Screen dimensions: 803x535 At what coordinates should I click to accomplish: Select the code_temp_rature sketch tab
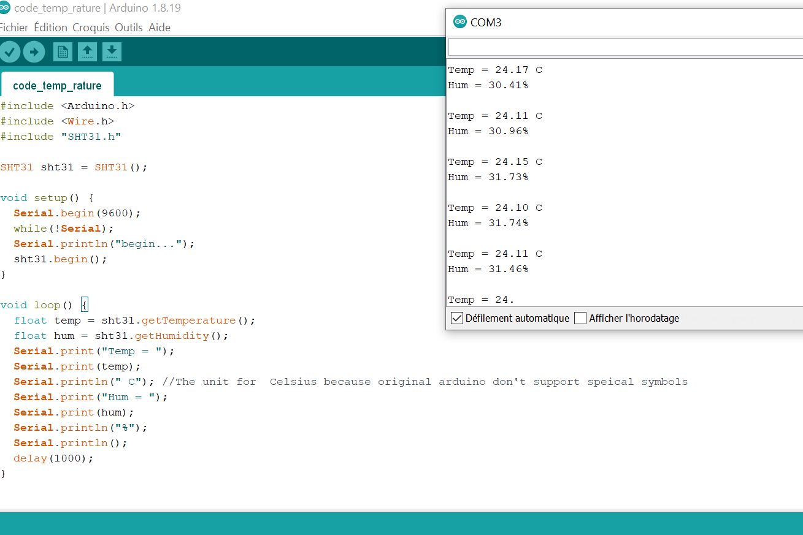coord(57,86)
